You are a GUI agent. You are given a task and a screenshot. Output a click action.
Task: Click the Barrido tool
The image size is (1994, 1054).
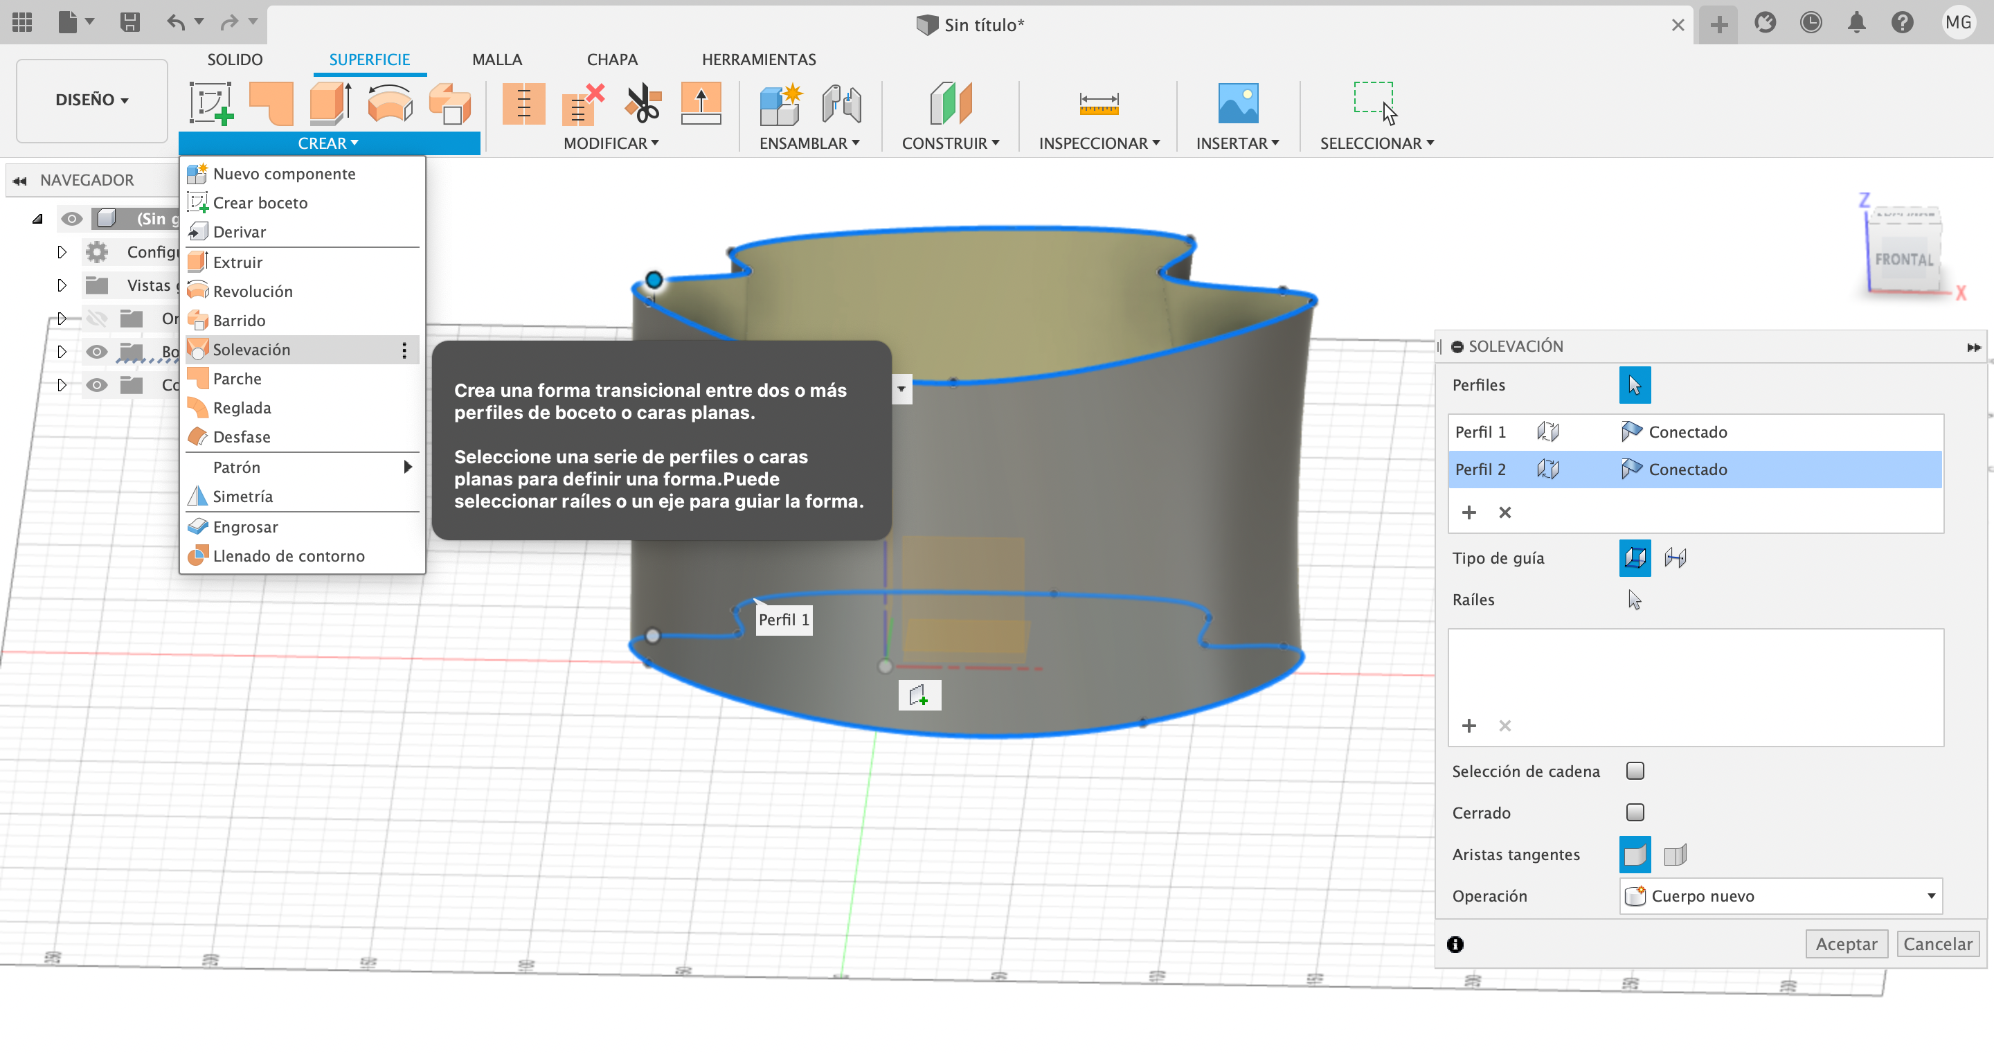240,319
